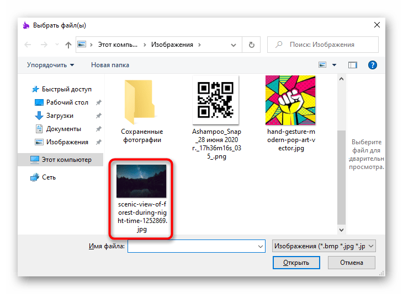
Task: Toggle the preview pane
Action: pyautogui.click(x=353, y=65)
